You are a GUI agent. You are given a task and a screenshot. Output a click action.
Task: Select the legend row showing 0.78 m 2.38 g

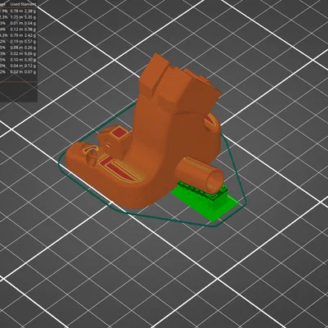coord(18,11)
